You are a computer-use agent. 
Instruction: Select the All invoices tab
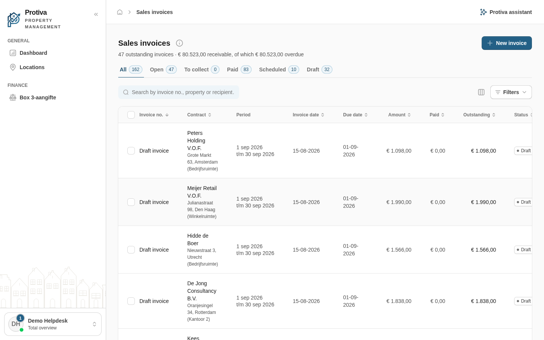(131, 70)
